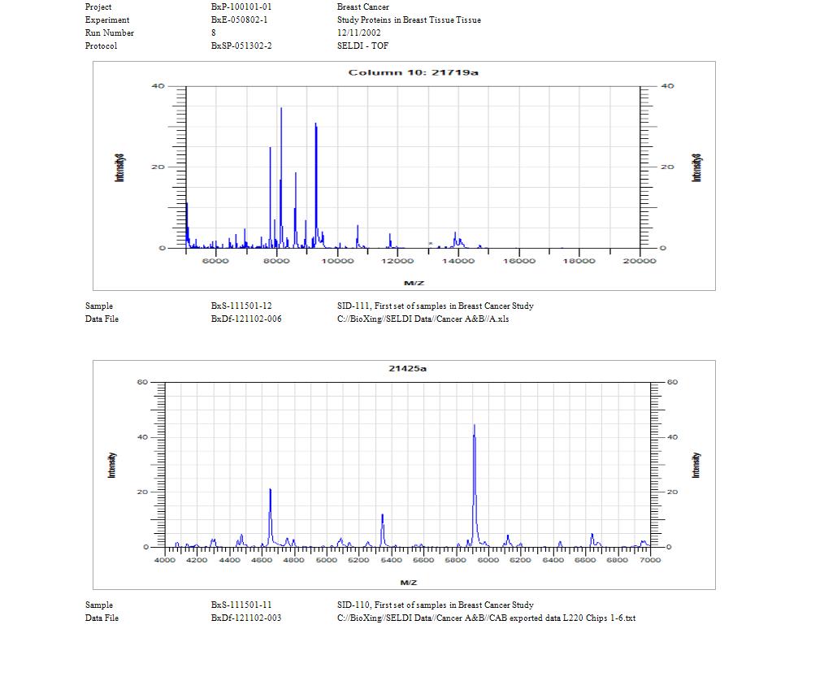Click the 'SELDI - TOF' protocol description

(362, 46)
